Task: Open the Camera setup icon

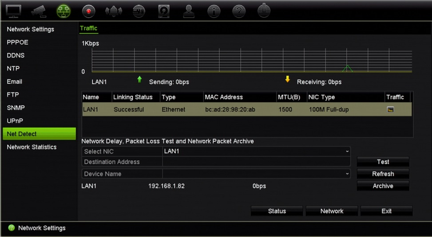Action: (39, 11)
